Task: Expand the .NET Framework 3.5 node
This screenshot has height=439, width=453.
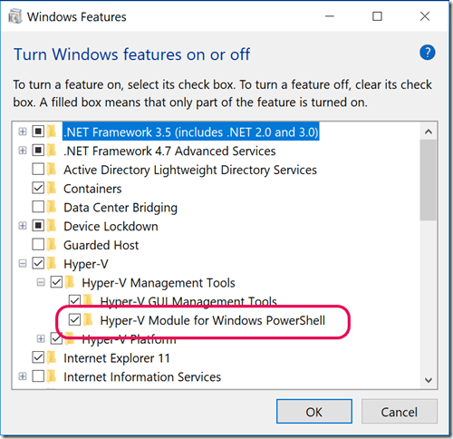Action: [23, 132]
